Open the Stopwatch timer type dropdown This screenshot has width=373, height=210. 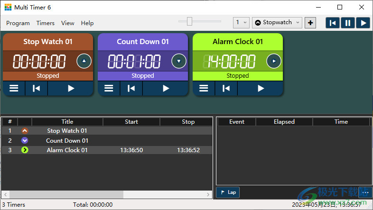click(x=277, y=23)
